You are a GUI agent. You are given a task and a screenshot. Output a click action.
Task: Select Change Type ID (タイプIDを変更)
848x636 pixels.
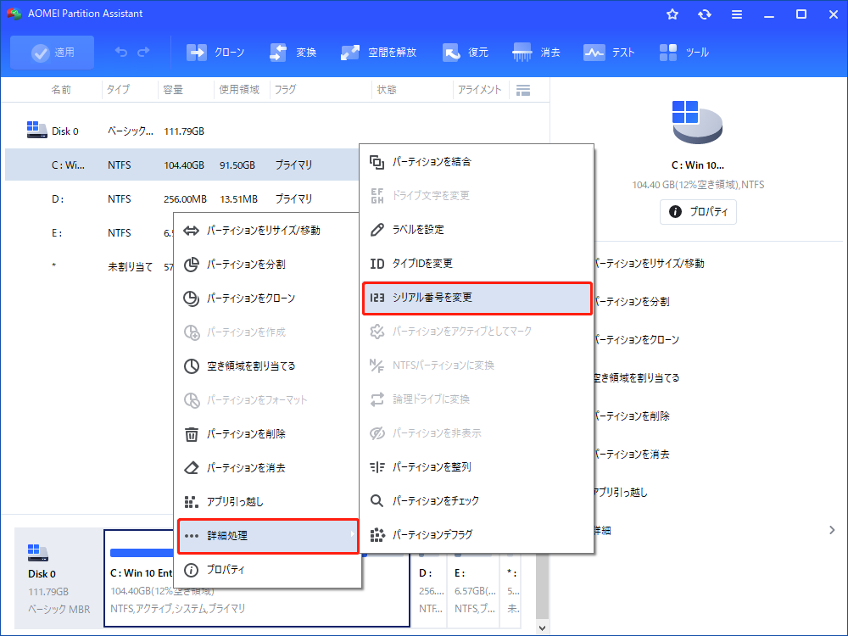click(477, 264)
